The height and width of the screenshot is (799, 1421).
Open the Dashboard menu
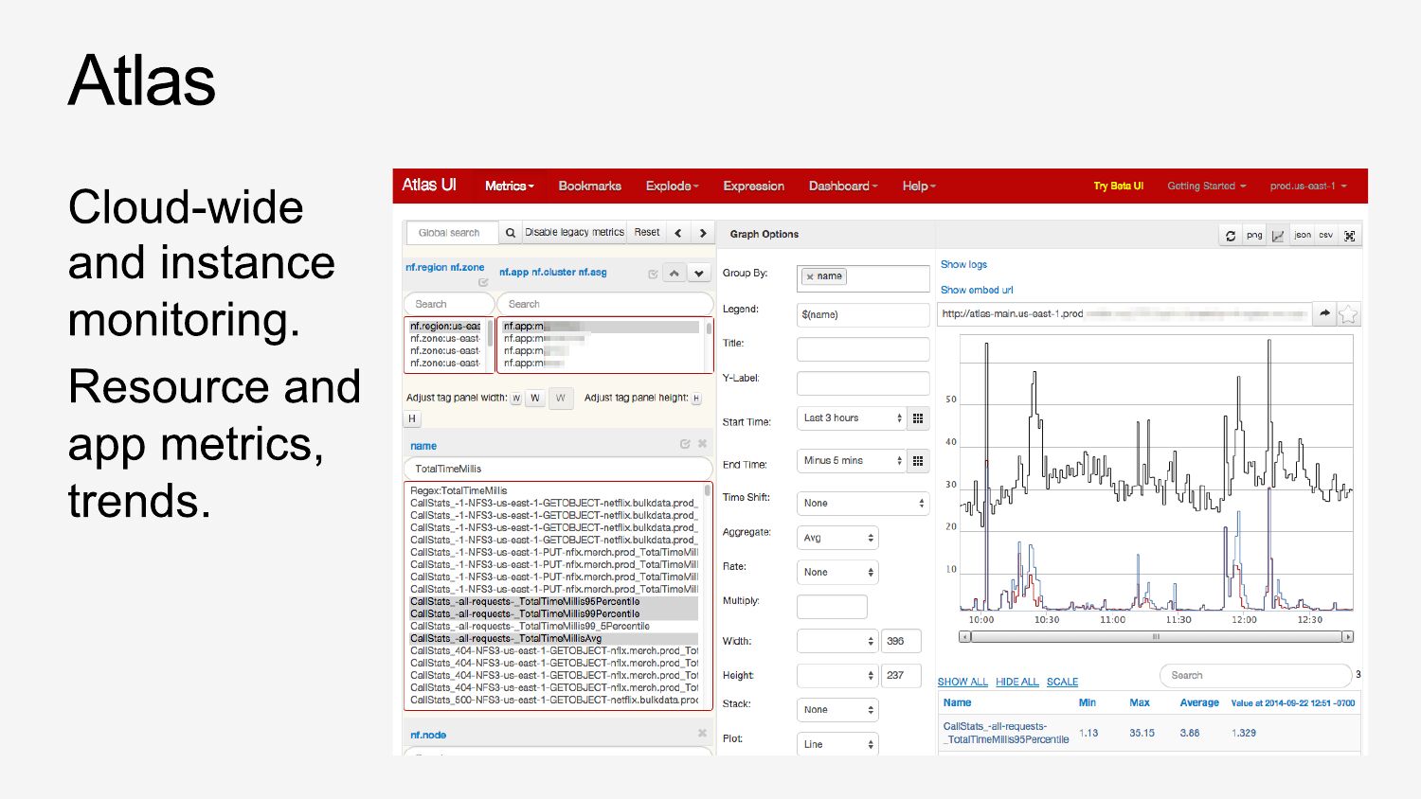pos(842,186)
